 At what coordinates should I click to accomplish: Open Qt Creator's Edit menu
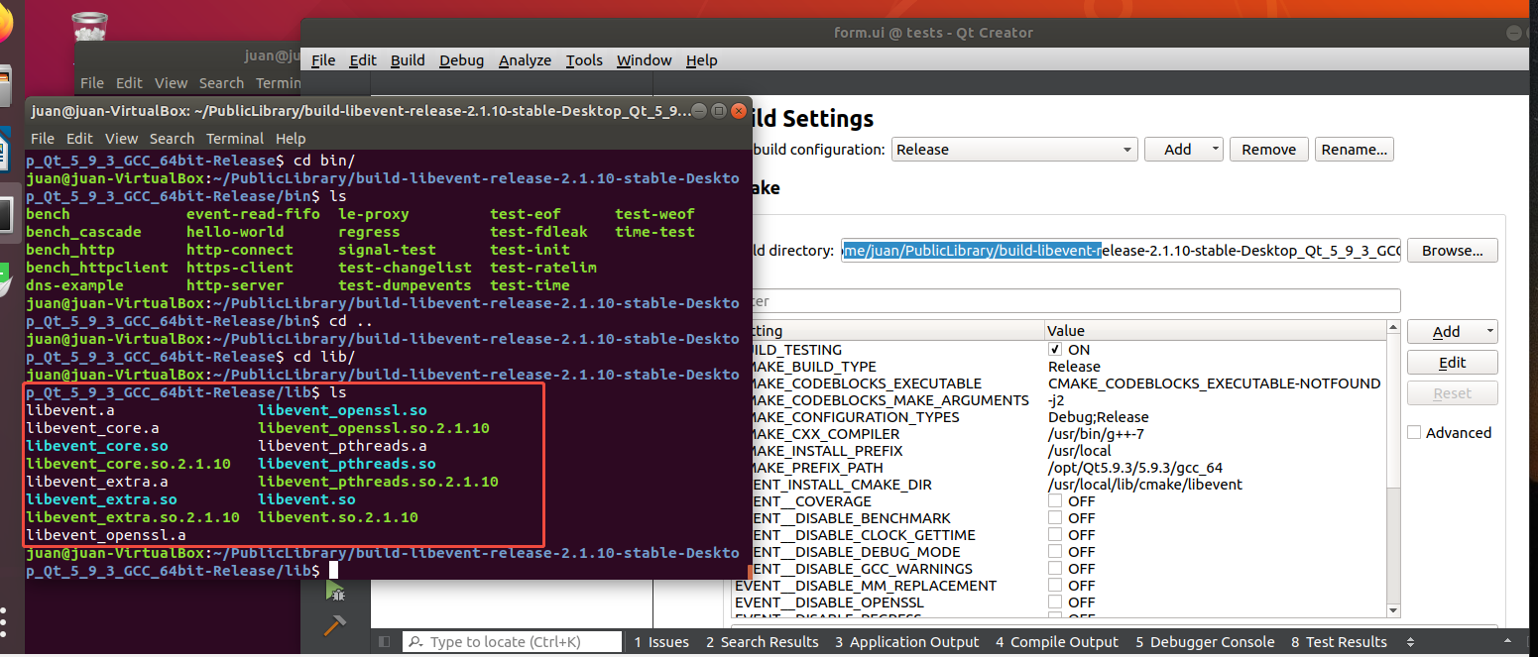pyautogui.click(x=363, y=60)
